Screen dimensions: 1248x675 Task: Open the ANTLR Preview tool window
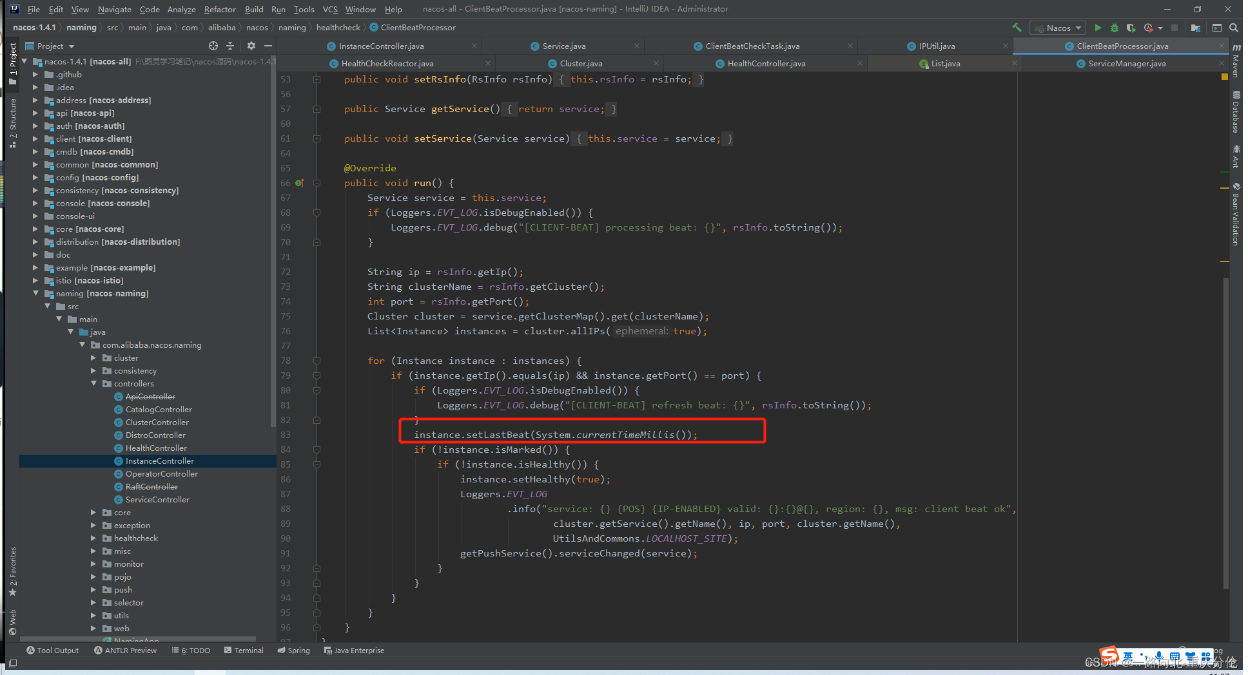click(x=125, y=651)
